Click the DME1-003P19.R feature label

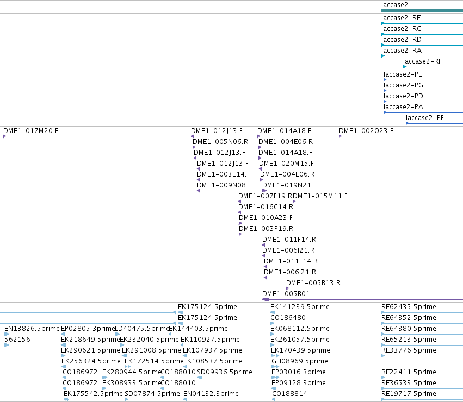[x=266, y=229]
